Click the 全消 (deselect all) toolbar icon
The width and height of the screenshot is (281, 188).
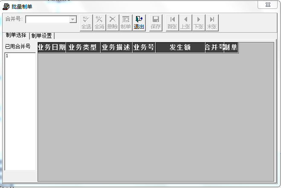click(99, 22)
